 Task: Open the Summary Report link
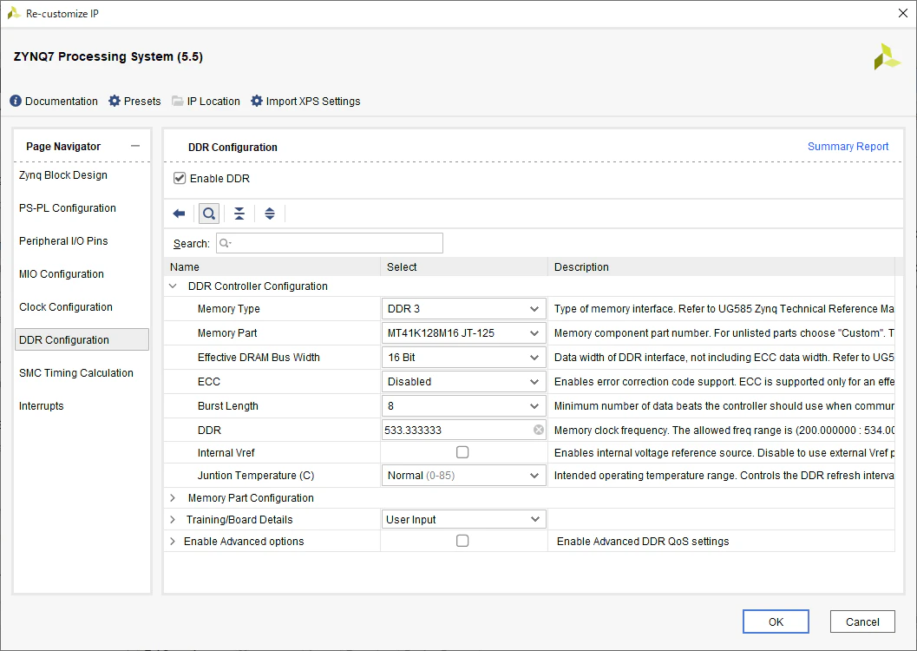(x=848, y=146)
